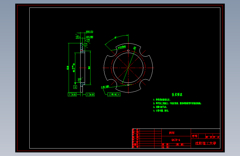
Task: Select the 45° angular dimension text
Action: click(x=116, y=37)
